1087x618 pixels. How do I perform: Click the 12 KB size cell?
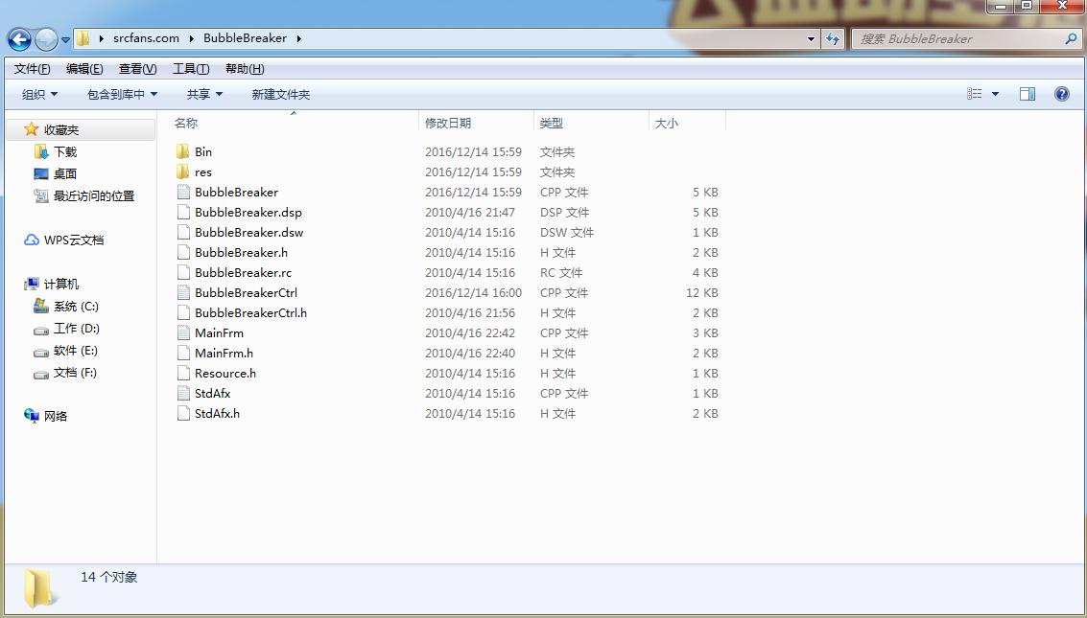coord(701,293)
